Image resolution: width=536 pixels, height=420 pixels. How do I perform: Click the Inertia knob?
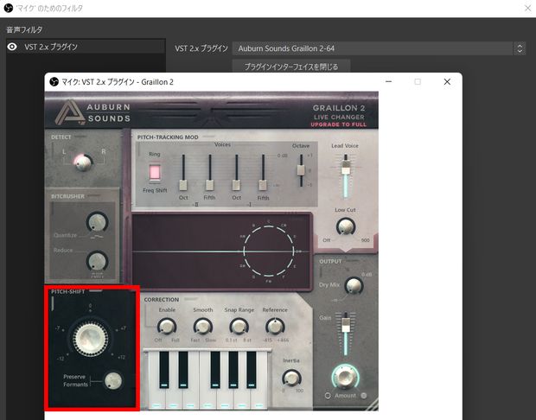[x=291, y=378]
